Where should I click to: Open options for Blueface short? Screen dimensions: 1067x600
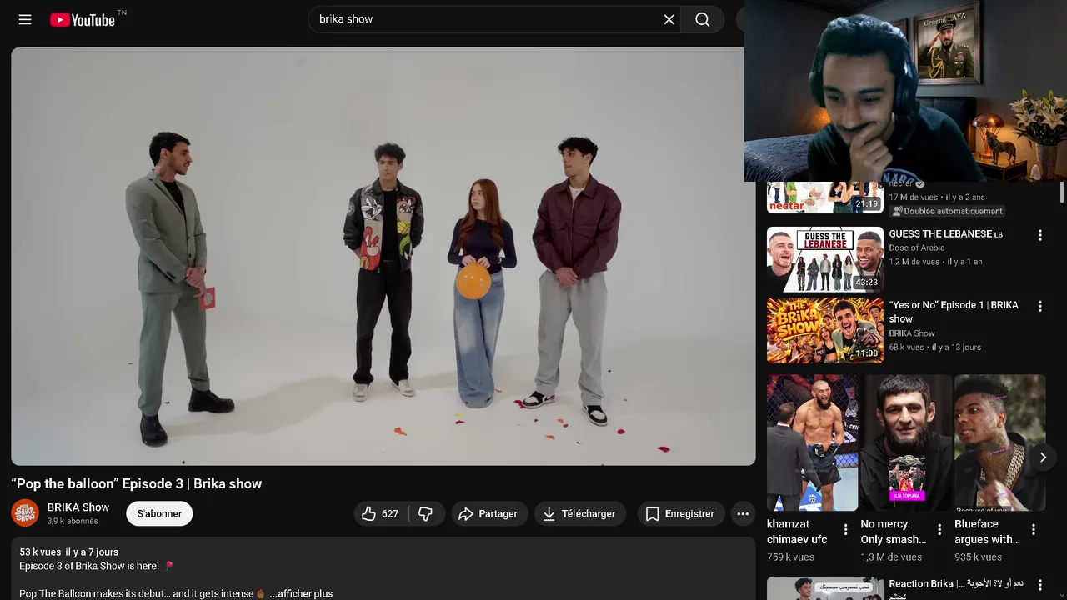[x=1034, y=529]
